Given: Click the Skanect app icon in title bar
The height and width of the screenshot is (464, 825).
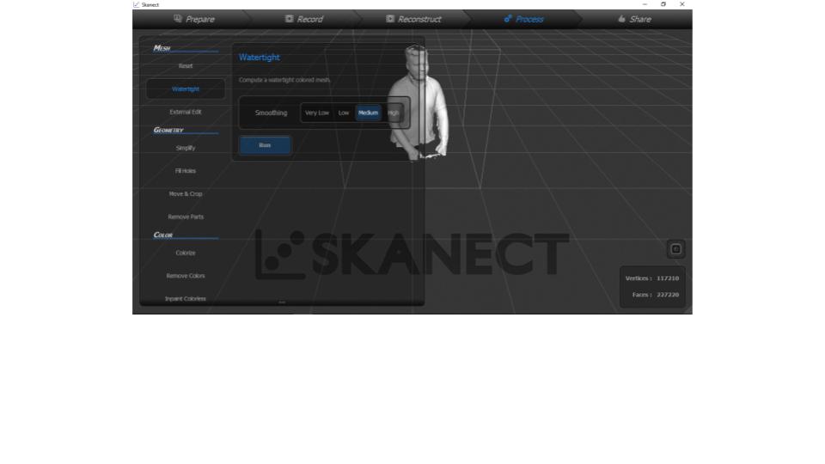Looking at the screenshot, I should point(137,4).
